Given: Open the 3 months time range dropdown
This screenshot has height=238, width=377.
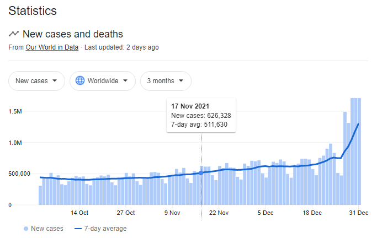Looking at the screenshot, I should [166, 81].
